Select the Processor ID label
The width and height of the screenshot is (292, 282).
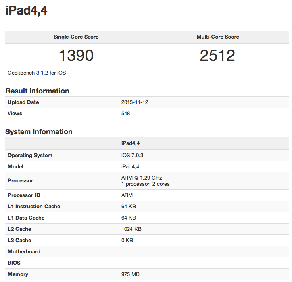click(x=24, y=195)
